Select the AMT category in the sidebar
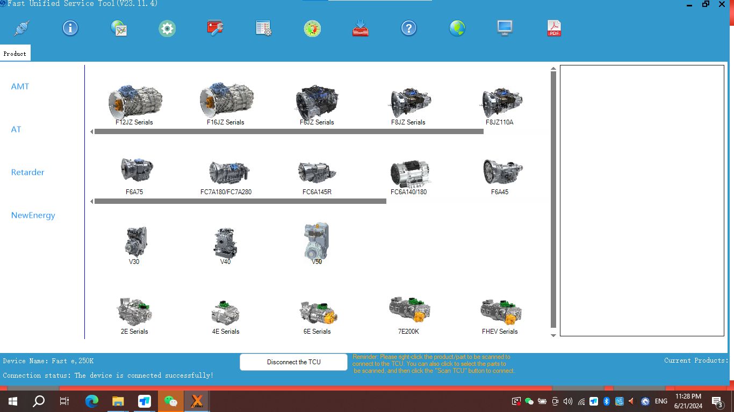This screenshot has height=412, width=734. tap(19, 86)
